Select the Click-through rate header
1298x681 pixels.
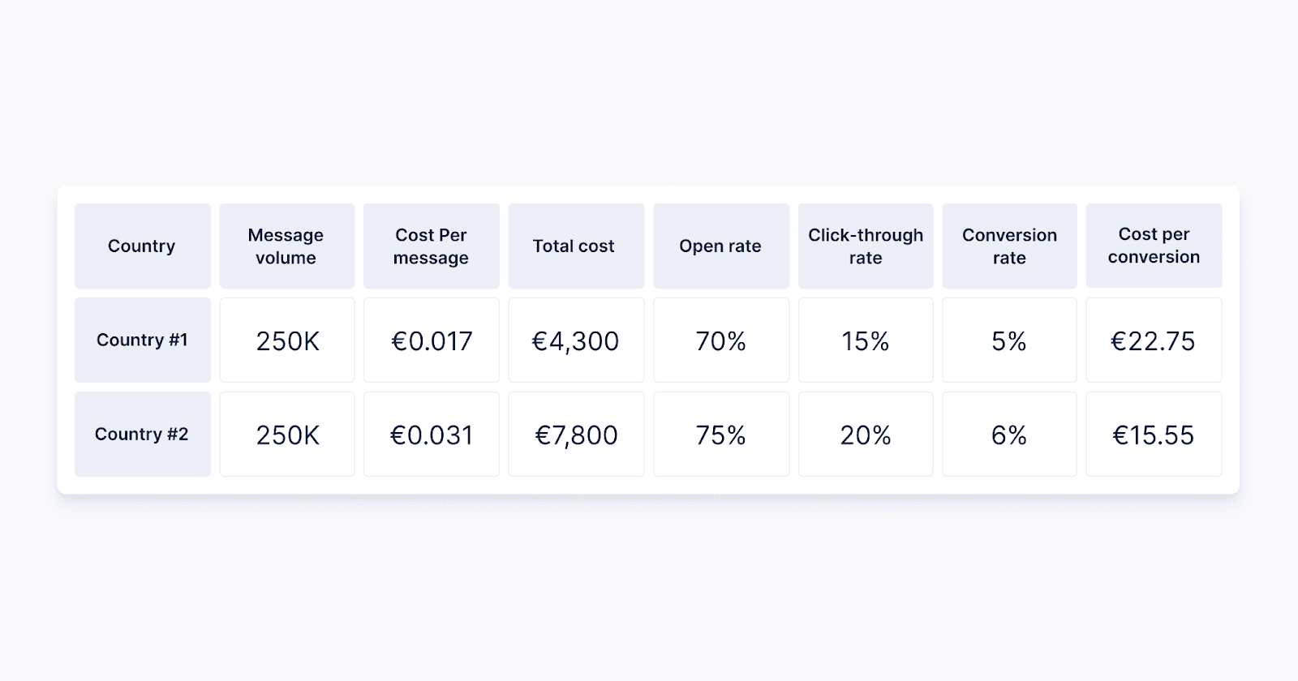(x=865, y=246)
